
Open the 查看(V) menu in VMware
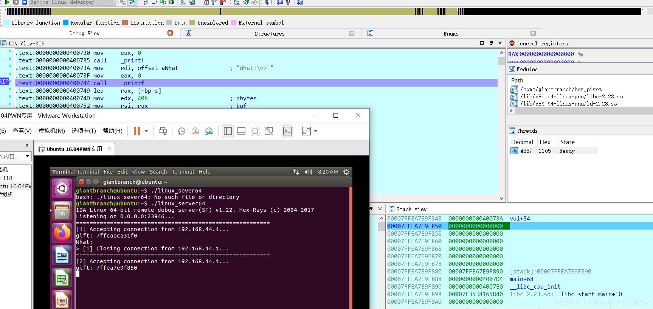click(22, 131)
